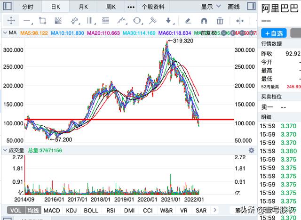301x220 pixels.
Task: Click the MA5:98.122 value
Action: coord(34,33)
